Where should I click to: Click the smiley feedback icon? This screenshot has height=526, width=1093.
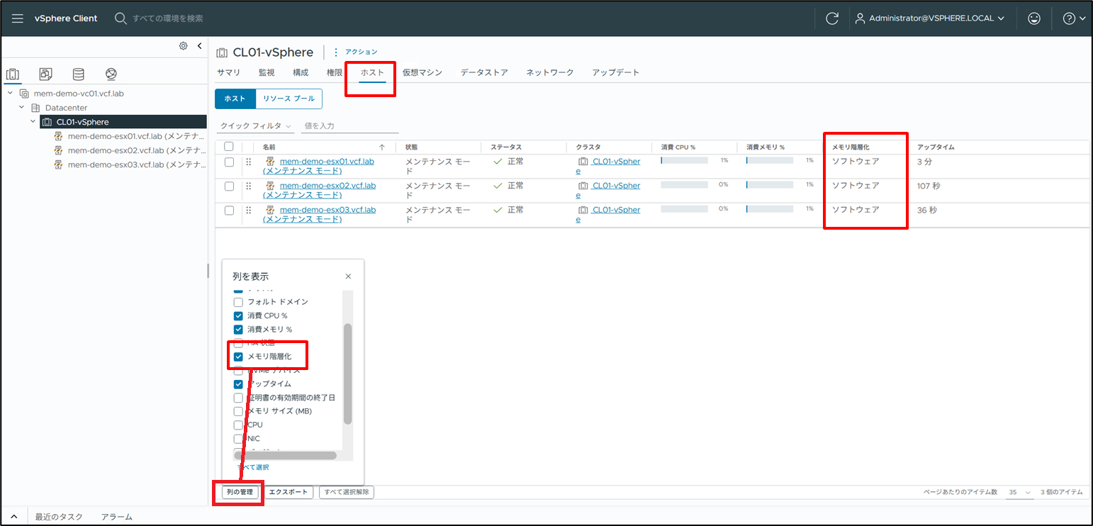[1034, 18]
